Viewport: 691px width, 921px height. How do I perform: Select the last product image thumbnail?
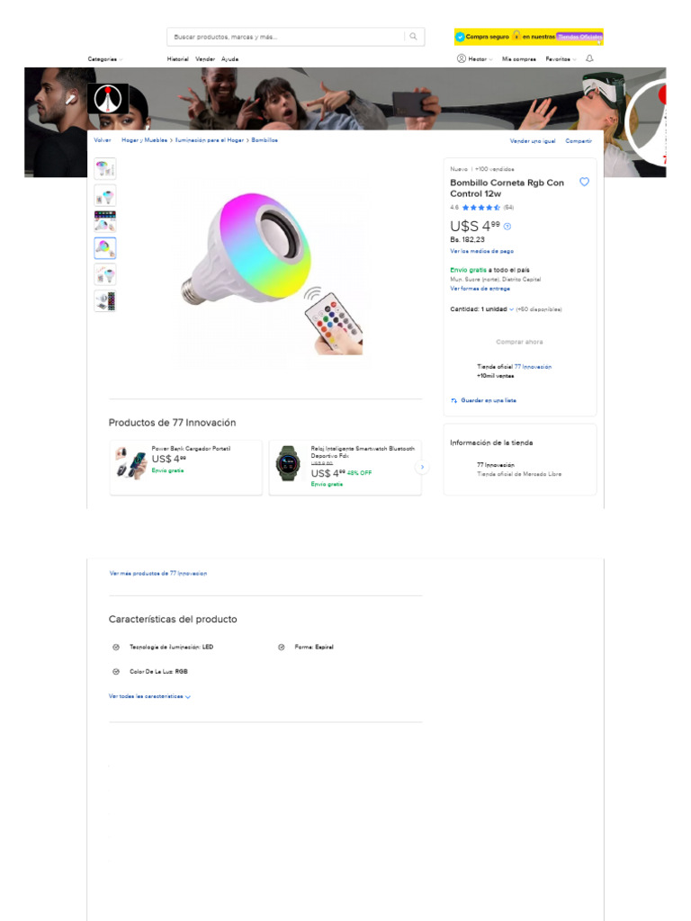tap(105, 301)
